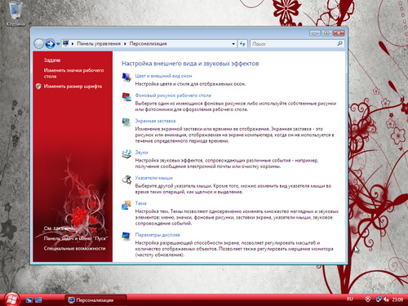This screenshot has width=408, height=306.
Task: Open Специальные возможности link
Action: [x=74, y=248]
